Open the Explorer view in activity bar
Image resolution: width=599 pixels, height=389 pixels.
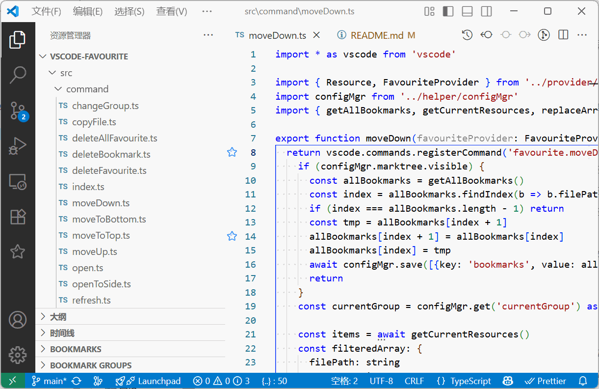[x=18, y=40]
